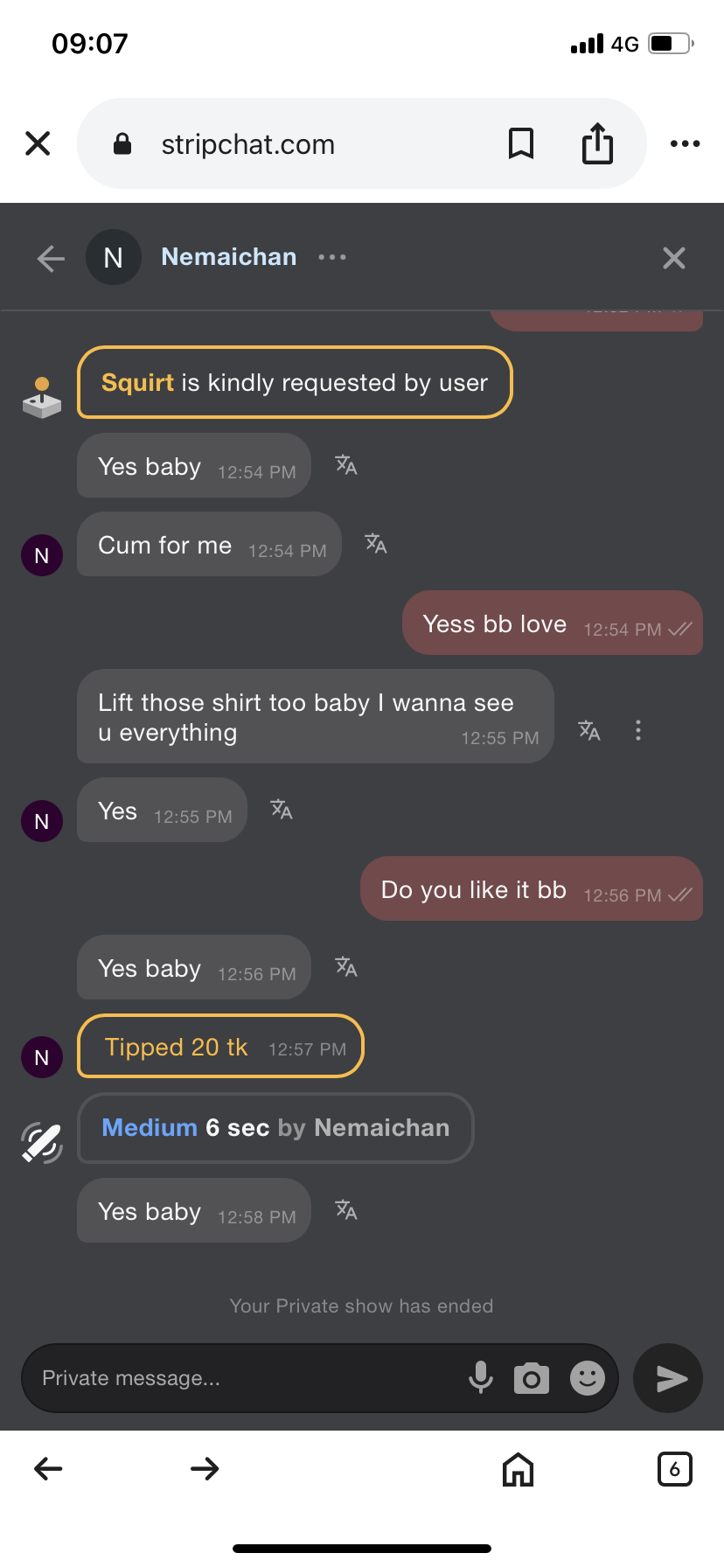Translate the "Yes baby" 12:54 PM message
The width and height of the screenshot is (724, 1567).
tap(346, 465)
